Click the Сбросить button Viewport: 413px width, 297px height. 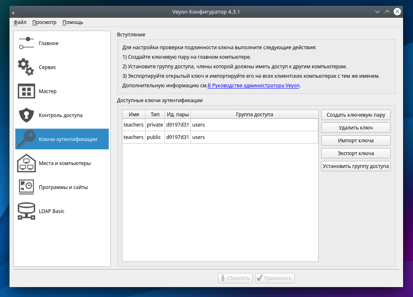[235, 278]
